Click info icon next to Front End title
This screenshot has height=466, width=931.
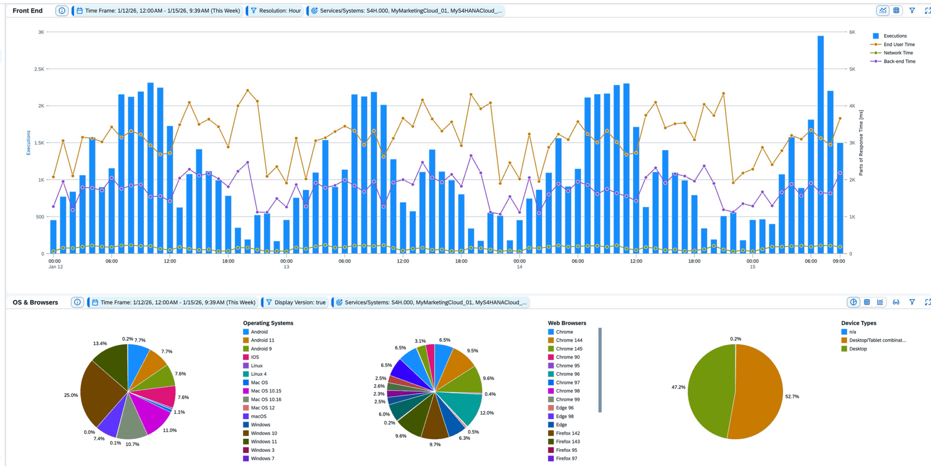(x=62, y=10)
